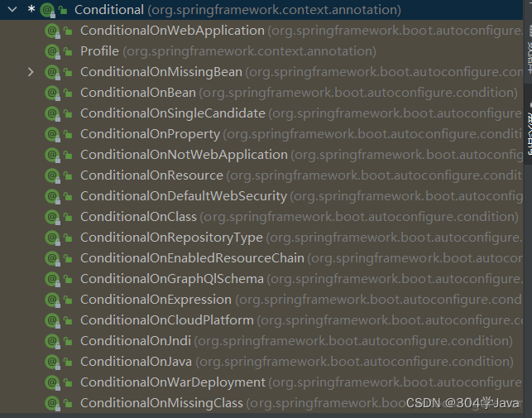This screenshot has height=418, width=532.
Task: Click the annotation icon beside ConditionalOnClass
Action: pos(52,218)
